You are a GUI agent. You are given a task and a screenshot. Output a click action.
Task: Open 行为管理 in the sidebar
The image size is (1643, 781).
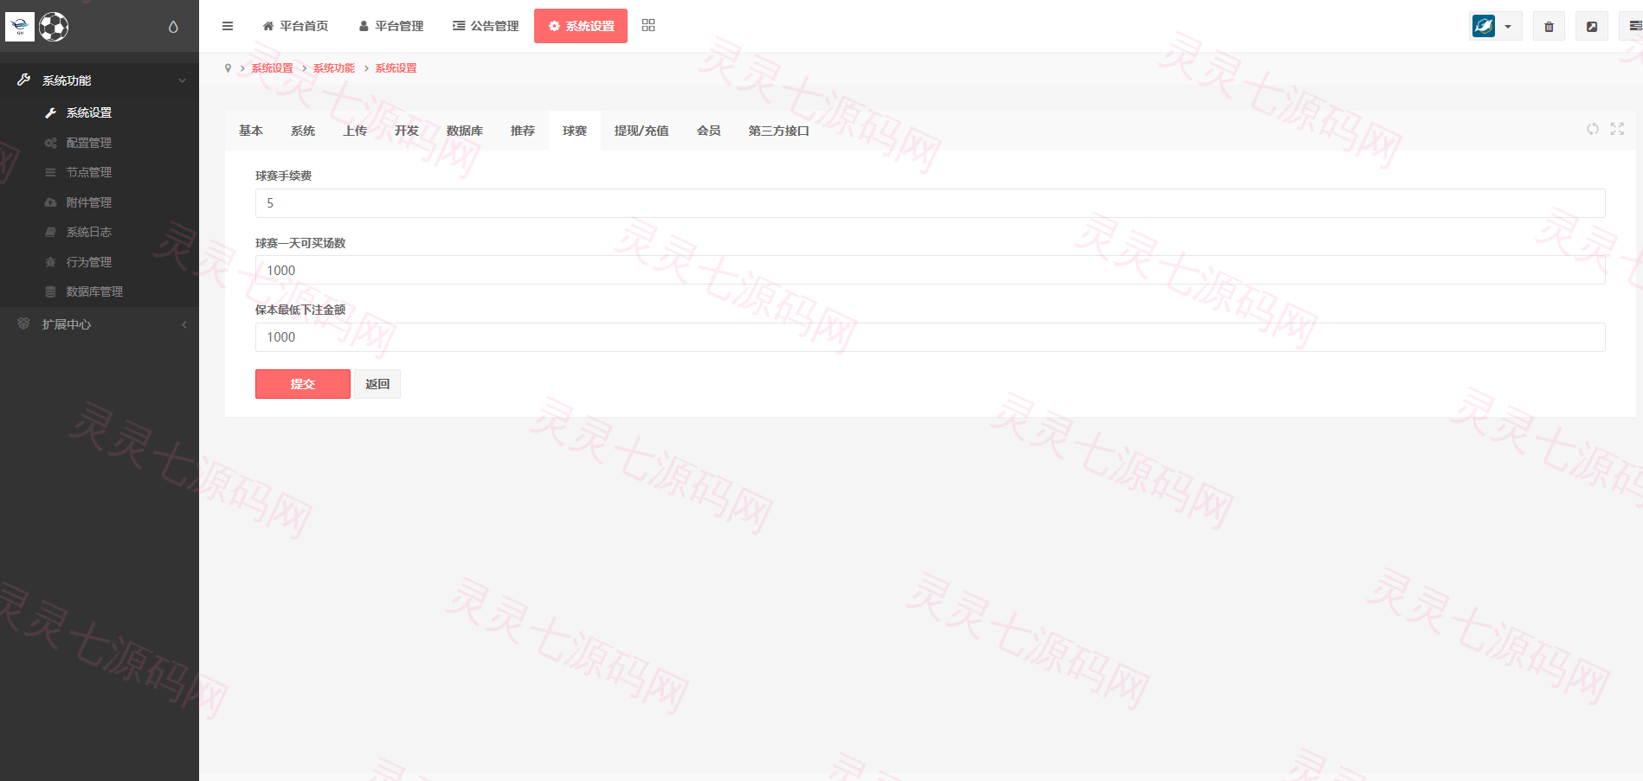click(x=89, y=262)
